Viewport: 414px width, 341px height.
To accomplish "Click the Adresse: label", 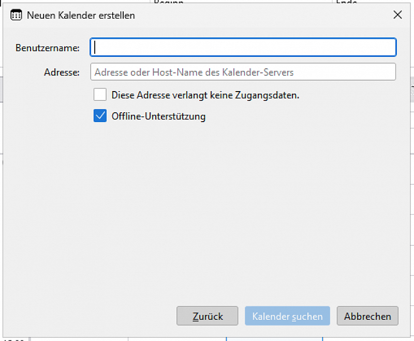I will click(62, 72).
